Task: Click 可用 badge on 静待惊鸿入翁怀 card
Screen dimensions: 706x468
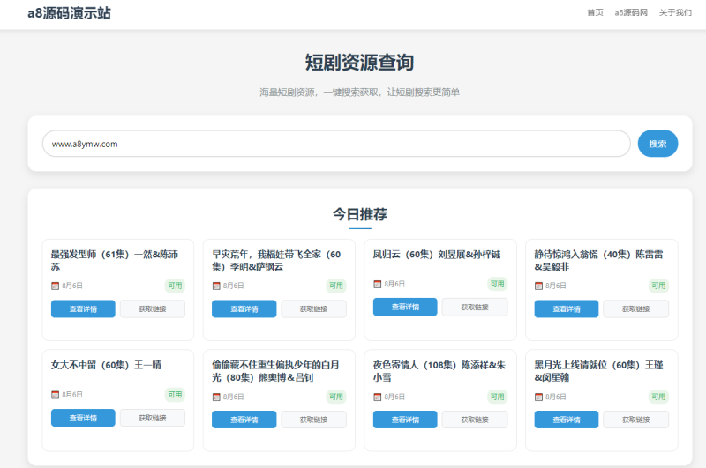Action: 658,286
